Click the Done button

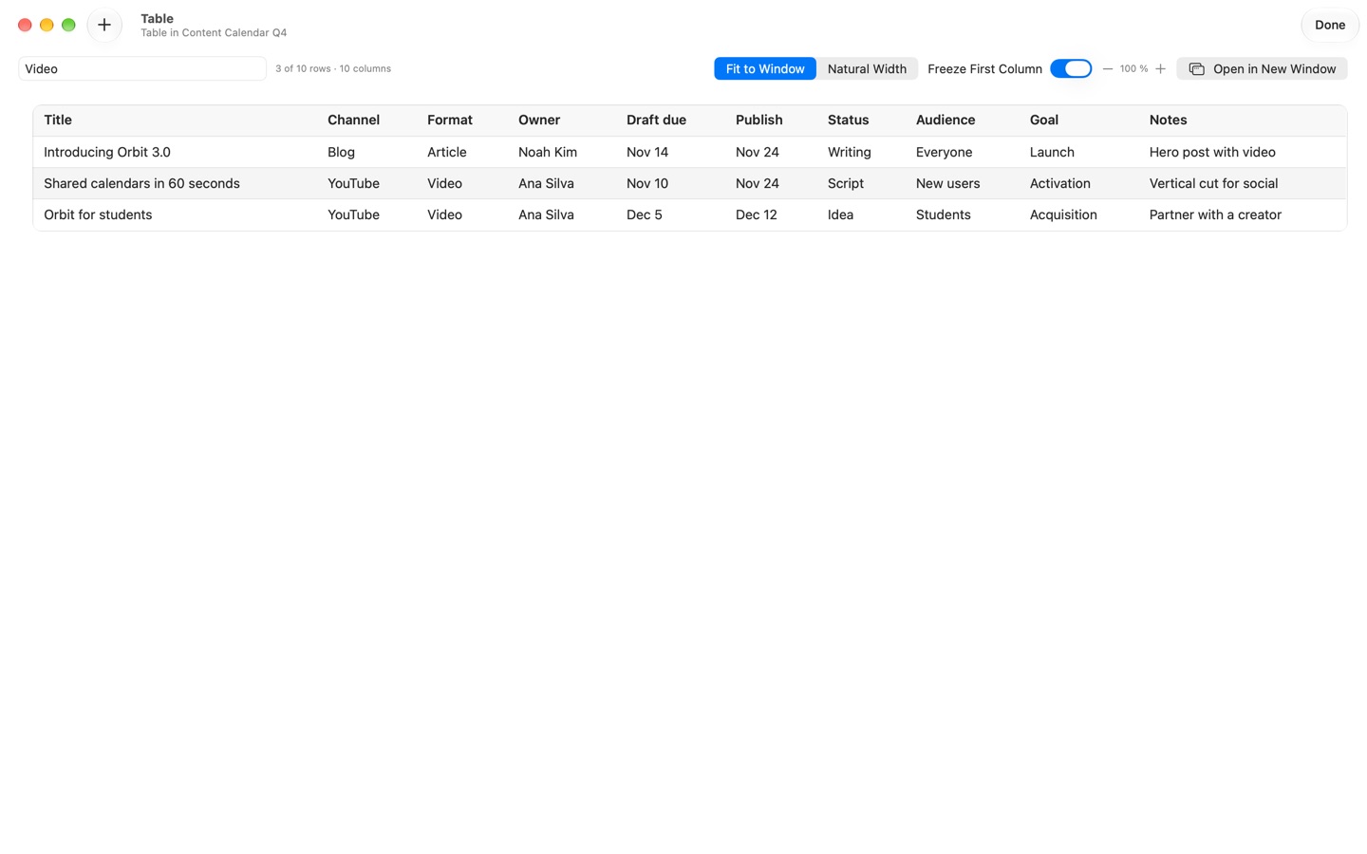tap(1329, 25)
